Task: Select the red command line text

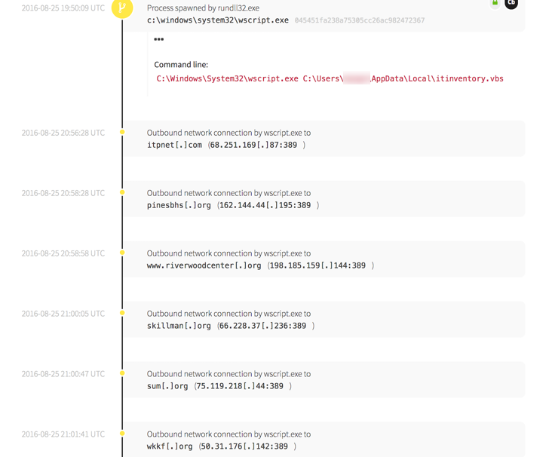Action: click(330, 78)
